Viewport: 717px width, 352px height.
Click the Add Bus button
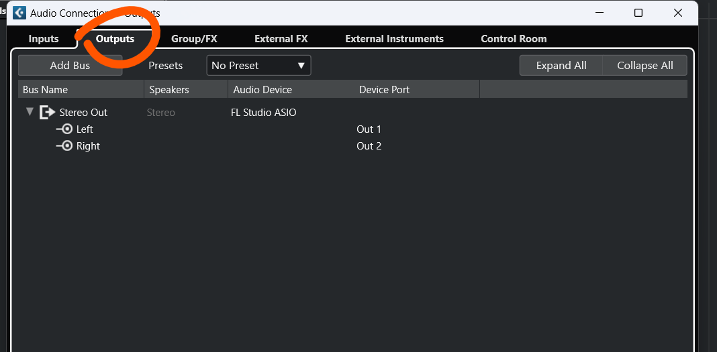click(70, 65)
